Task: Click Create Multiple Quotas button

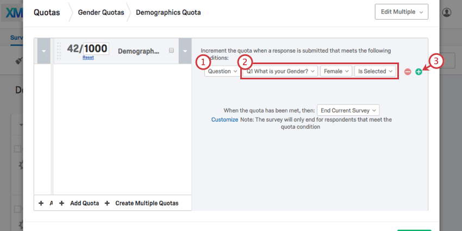Action: click(147, 203)
